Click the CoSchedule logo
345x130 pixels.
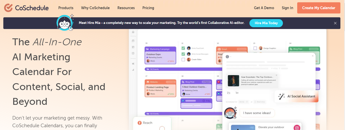tap(26, 8)
